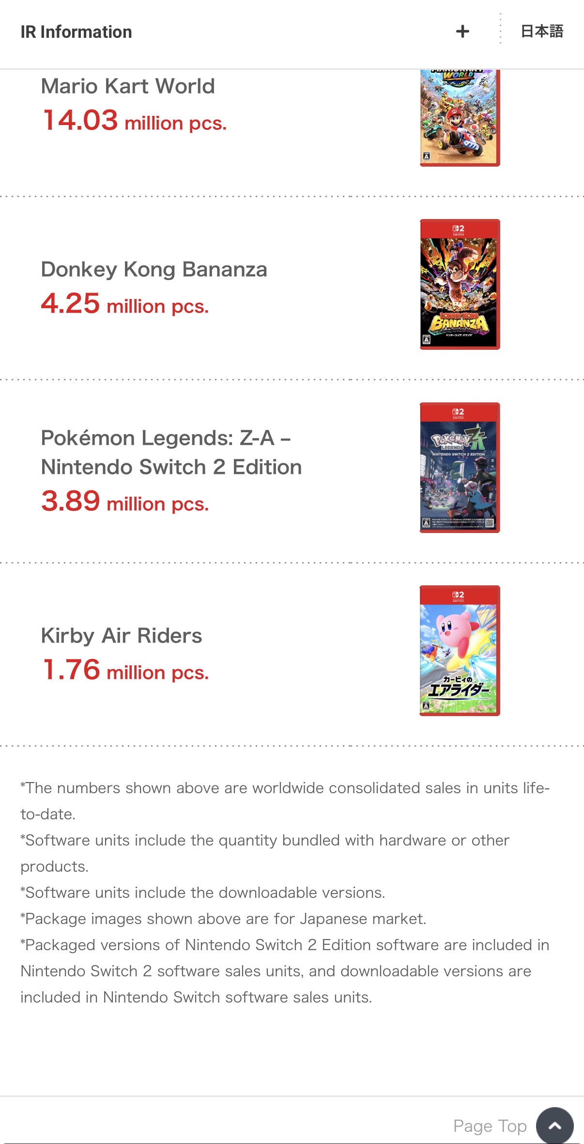Click the footnote about Japanese market package images
Viewport: 584px width, 1144px height.
pyautogui.click(x=223, y=919)
